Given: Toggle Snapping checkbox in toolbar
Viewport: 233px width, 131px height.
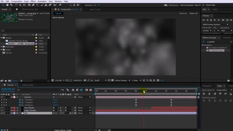Looking at the screenshot, I should (84, 5).
